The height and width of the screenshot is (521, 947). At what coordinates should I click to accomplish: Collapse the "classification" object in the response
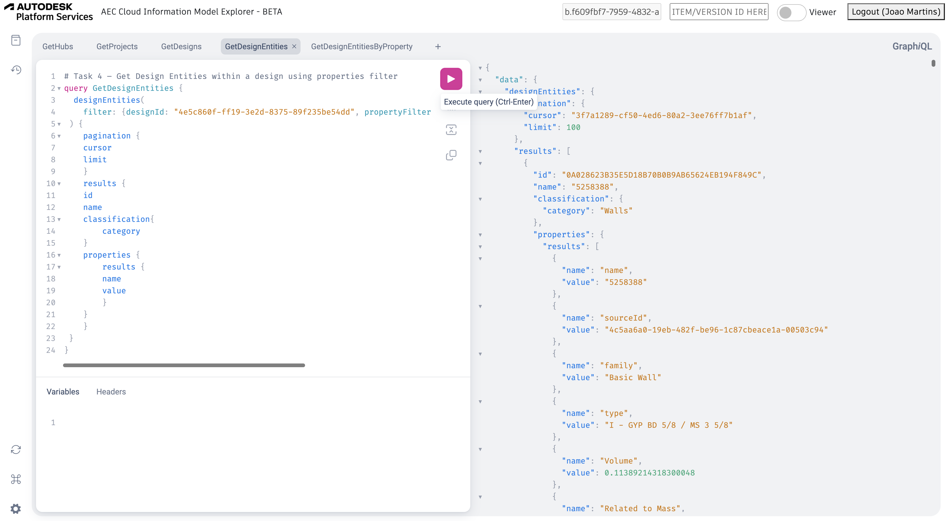click(480, 199)
